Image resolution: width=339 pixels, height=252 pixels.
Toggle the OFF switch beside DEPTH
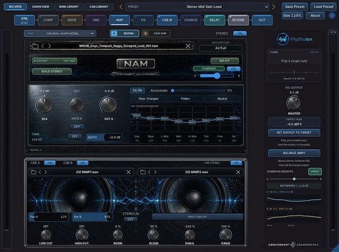(75, 136)
